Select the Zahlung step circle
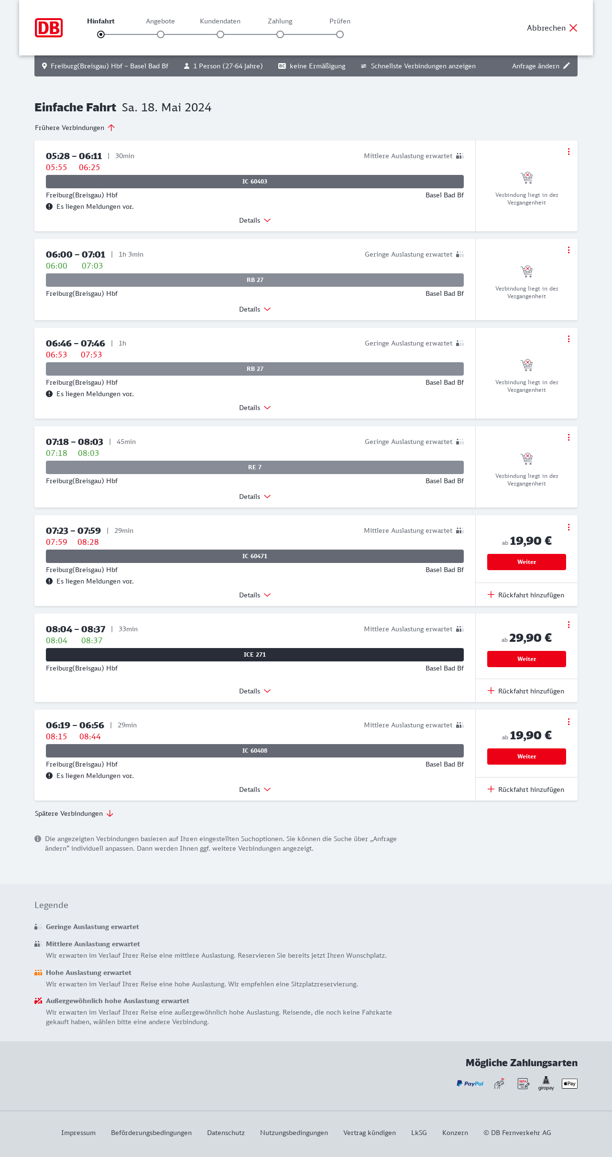This screenshot has height=1157, width=612. 280,34
